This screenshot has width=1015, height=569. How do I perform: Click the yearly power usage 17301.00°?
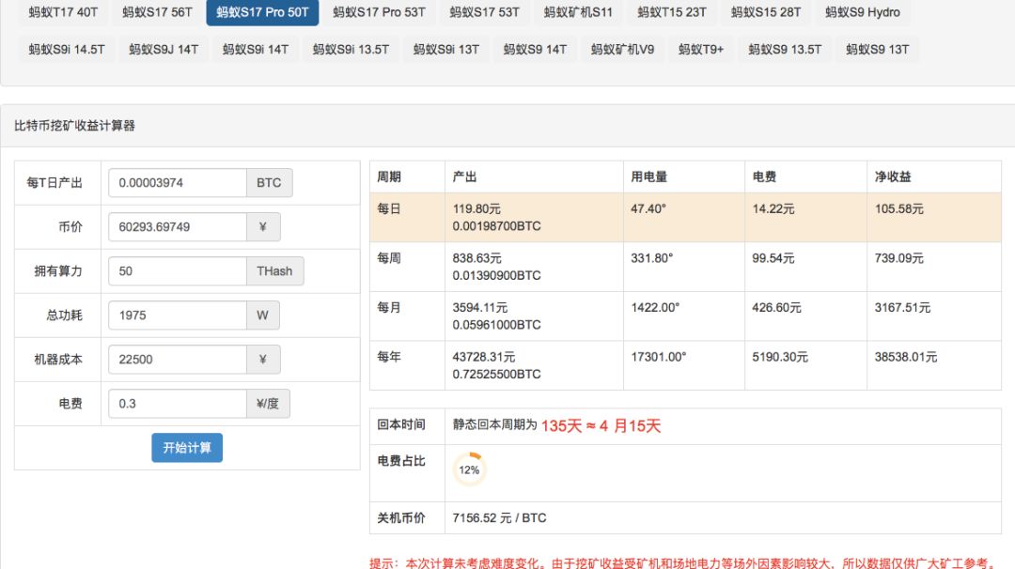pos(658,356)
